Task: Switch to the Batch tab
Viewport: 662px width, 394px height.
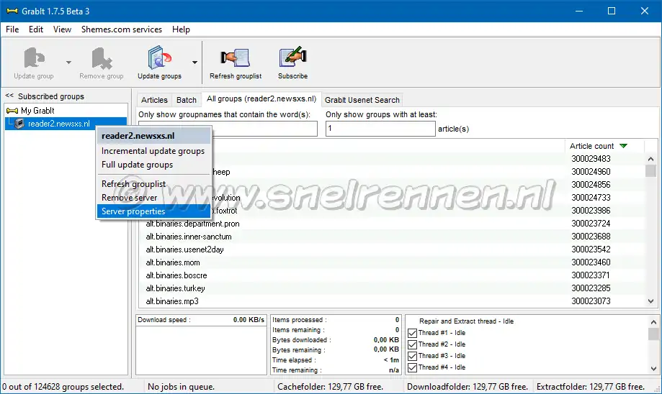Action: click(186, 100)
